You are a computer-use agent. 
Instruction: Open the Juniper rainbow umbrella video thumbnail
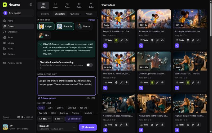pos(154,19)
